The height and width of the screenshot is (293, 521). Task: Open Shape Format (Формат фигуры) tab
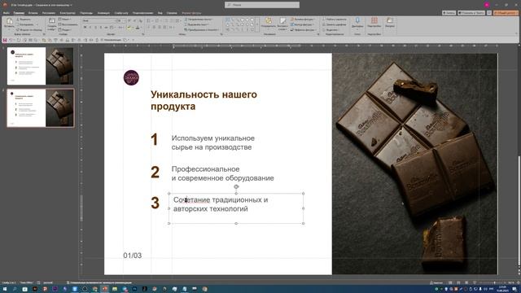pos(192,13)
